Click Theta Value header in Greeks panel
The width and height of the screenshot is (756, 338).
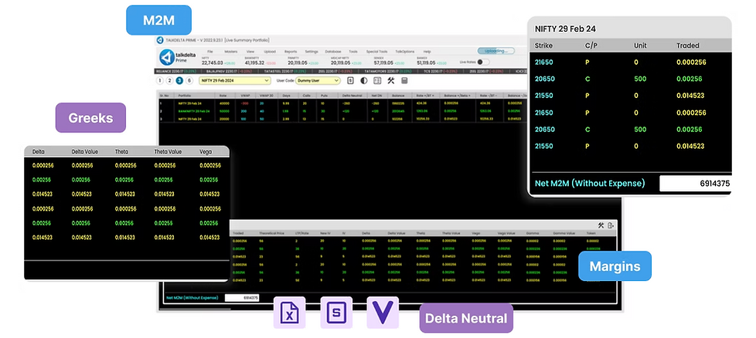(168, 152)
